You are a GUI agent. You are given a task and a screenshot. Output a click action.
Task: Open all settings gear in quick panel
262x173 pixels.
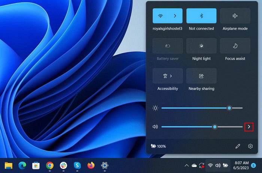click(x=250, y=146)
